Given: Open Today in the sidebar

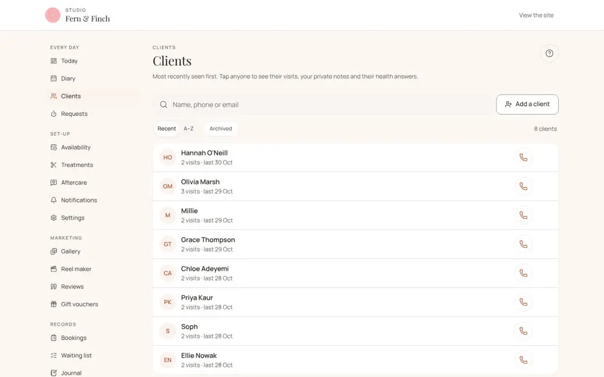Looking at the screenshot, I should coord(92,61).
